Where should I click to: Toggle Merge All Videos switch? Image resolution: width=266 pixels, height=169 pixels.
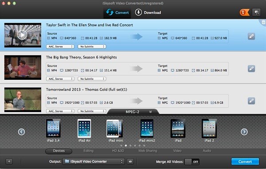192,162
